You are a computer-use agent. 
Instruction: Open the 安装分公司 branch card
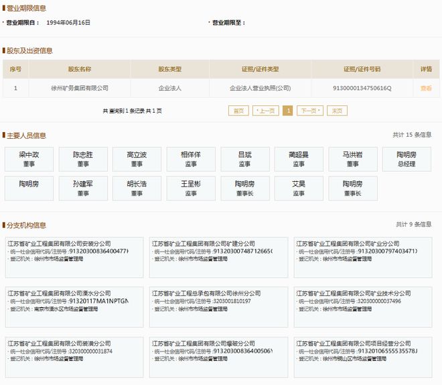click(74, 257)
